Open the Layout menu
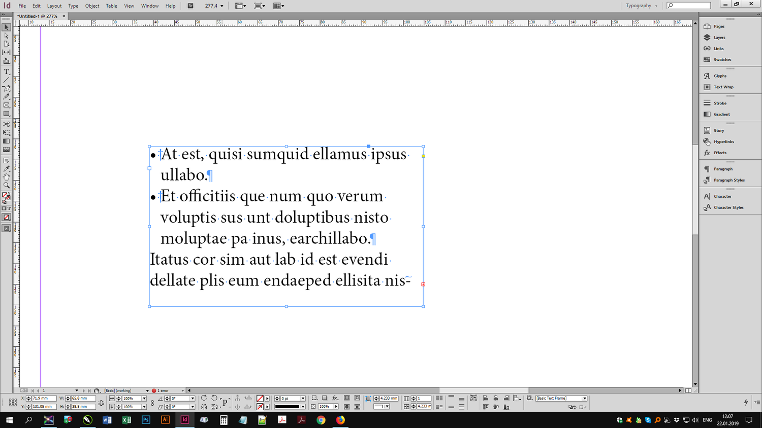Image resolution: width=762 pixels, height=428 pixels. tap(54, 6)
